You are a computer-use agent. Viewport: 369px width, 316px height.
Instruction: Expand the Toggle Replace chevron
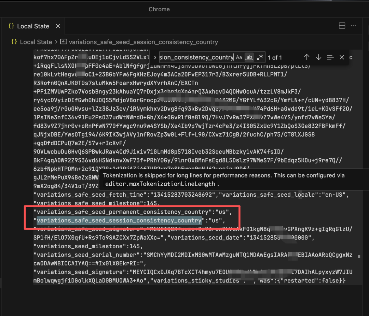pos(155,57)
